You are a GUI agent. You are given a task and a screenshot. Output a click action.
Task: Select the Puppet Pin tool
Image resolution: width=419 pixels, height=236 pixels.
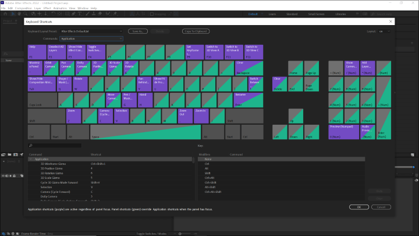coord(115,14)
